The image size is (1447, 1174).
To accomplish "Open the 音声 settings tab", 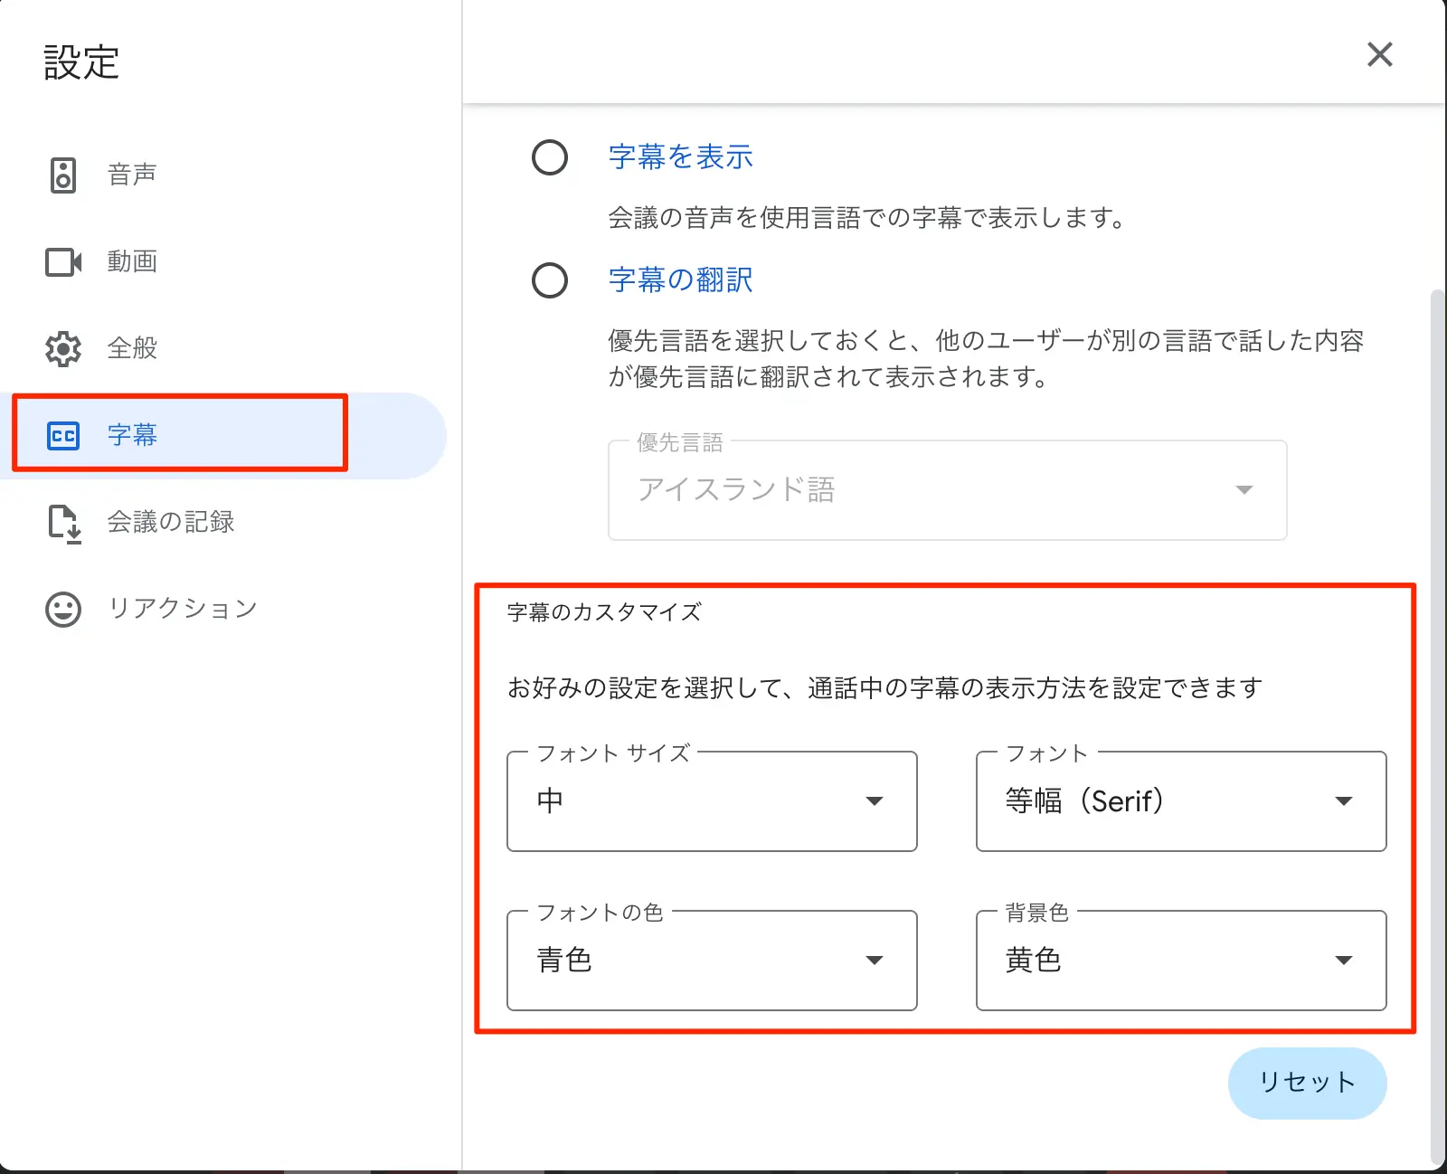I will click(x=223, y=175).
